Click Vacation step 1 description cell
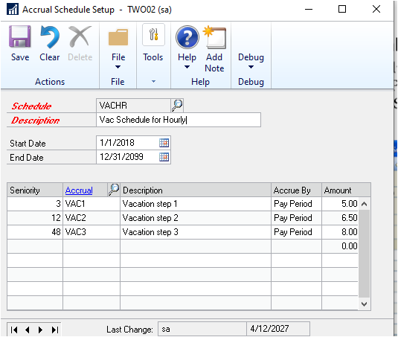 click(196, 204)
